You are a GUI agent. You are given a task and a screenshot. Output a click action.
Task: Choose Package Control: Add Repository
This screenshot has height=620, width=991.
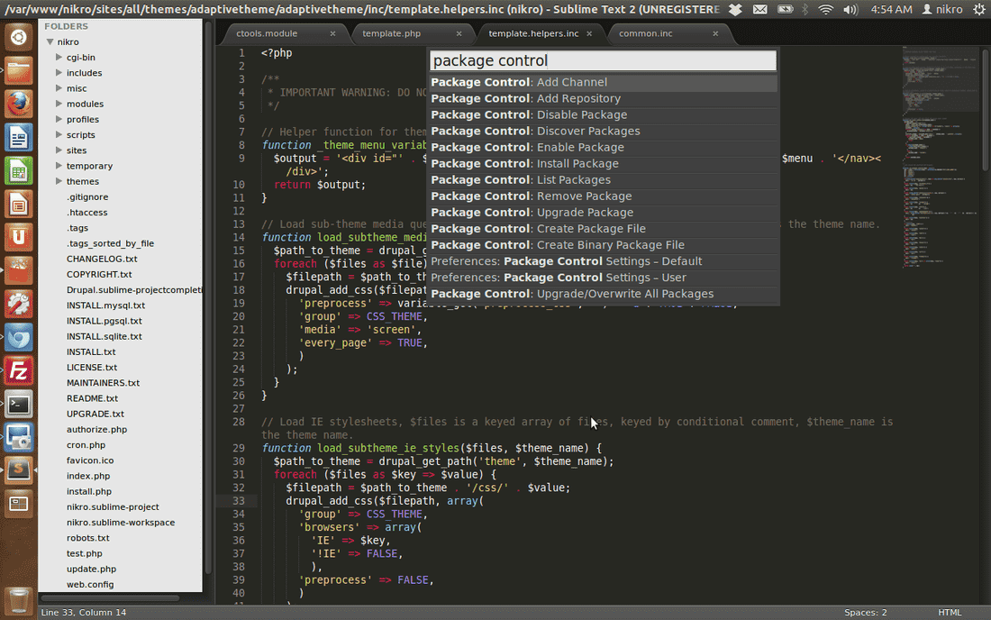[x=603, y=98]
